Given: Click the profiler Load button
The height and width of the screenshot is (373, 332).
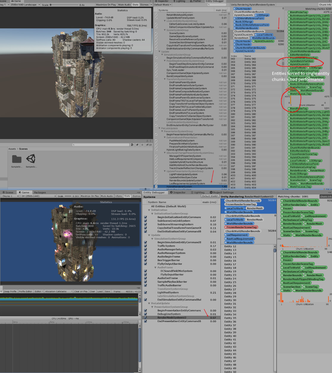Looking at the screenshot, I should [x=100, y=292].
